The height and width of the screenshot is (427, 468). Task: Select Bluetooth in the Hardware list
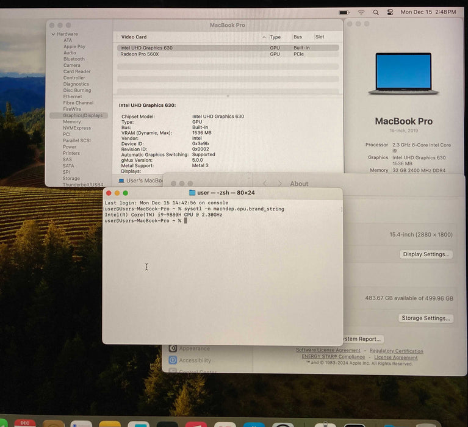74,59
